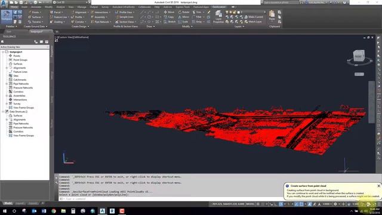Select the Mirror tool
This screenshot has height=215, width=382.
[183, 17]
